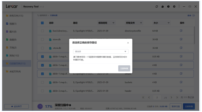Click the purple scanning progress circle icon

pyautogui.click(x=40, y=107)
